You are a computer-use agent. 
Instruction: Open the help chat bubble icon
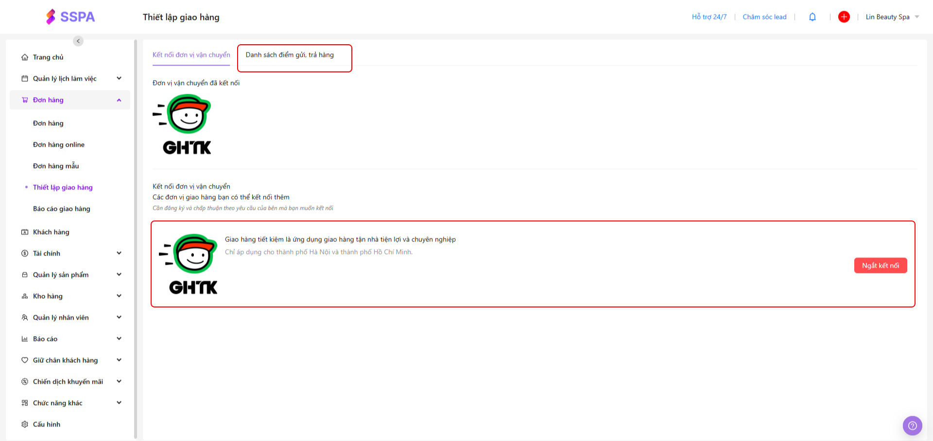pyautogui.click(x=913, y=426)
